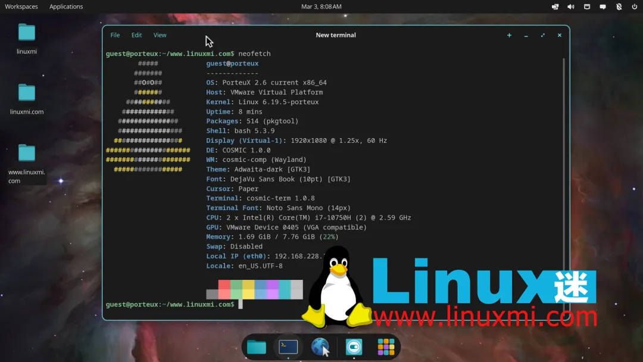Click 'WM: cosmic-comp (Wayland)' line
643x362 pixels.
tap(256, 160)
